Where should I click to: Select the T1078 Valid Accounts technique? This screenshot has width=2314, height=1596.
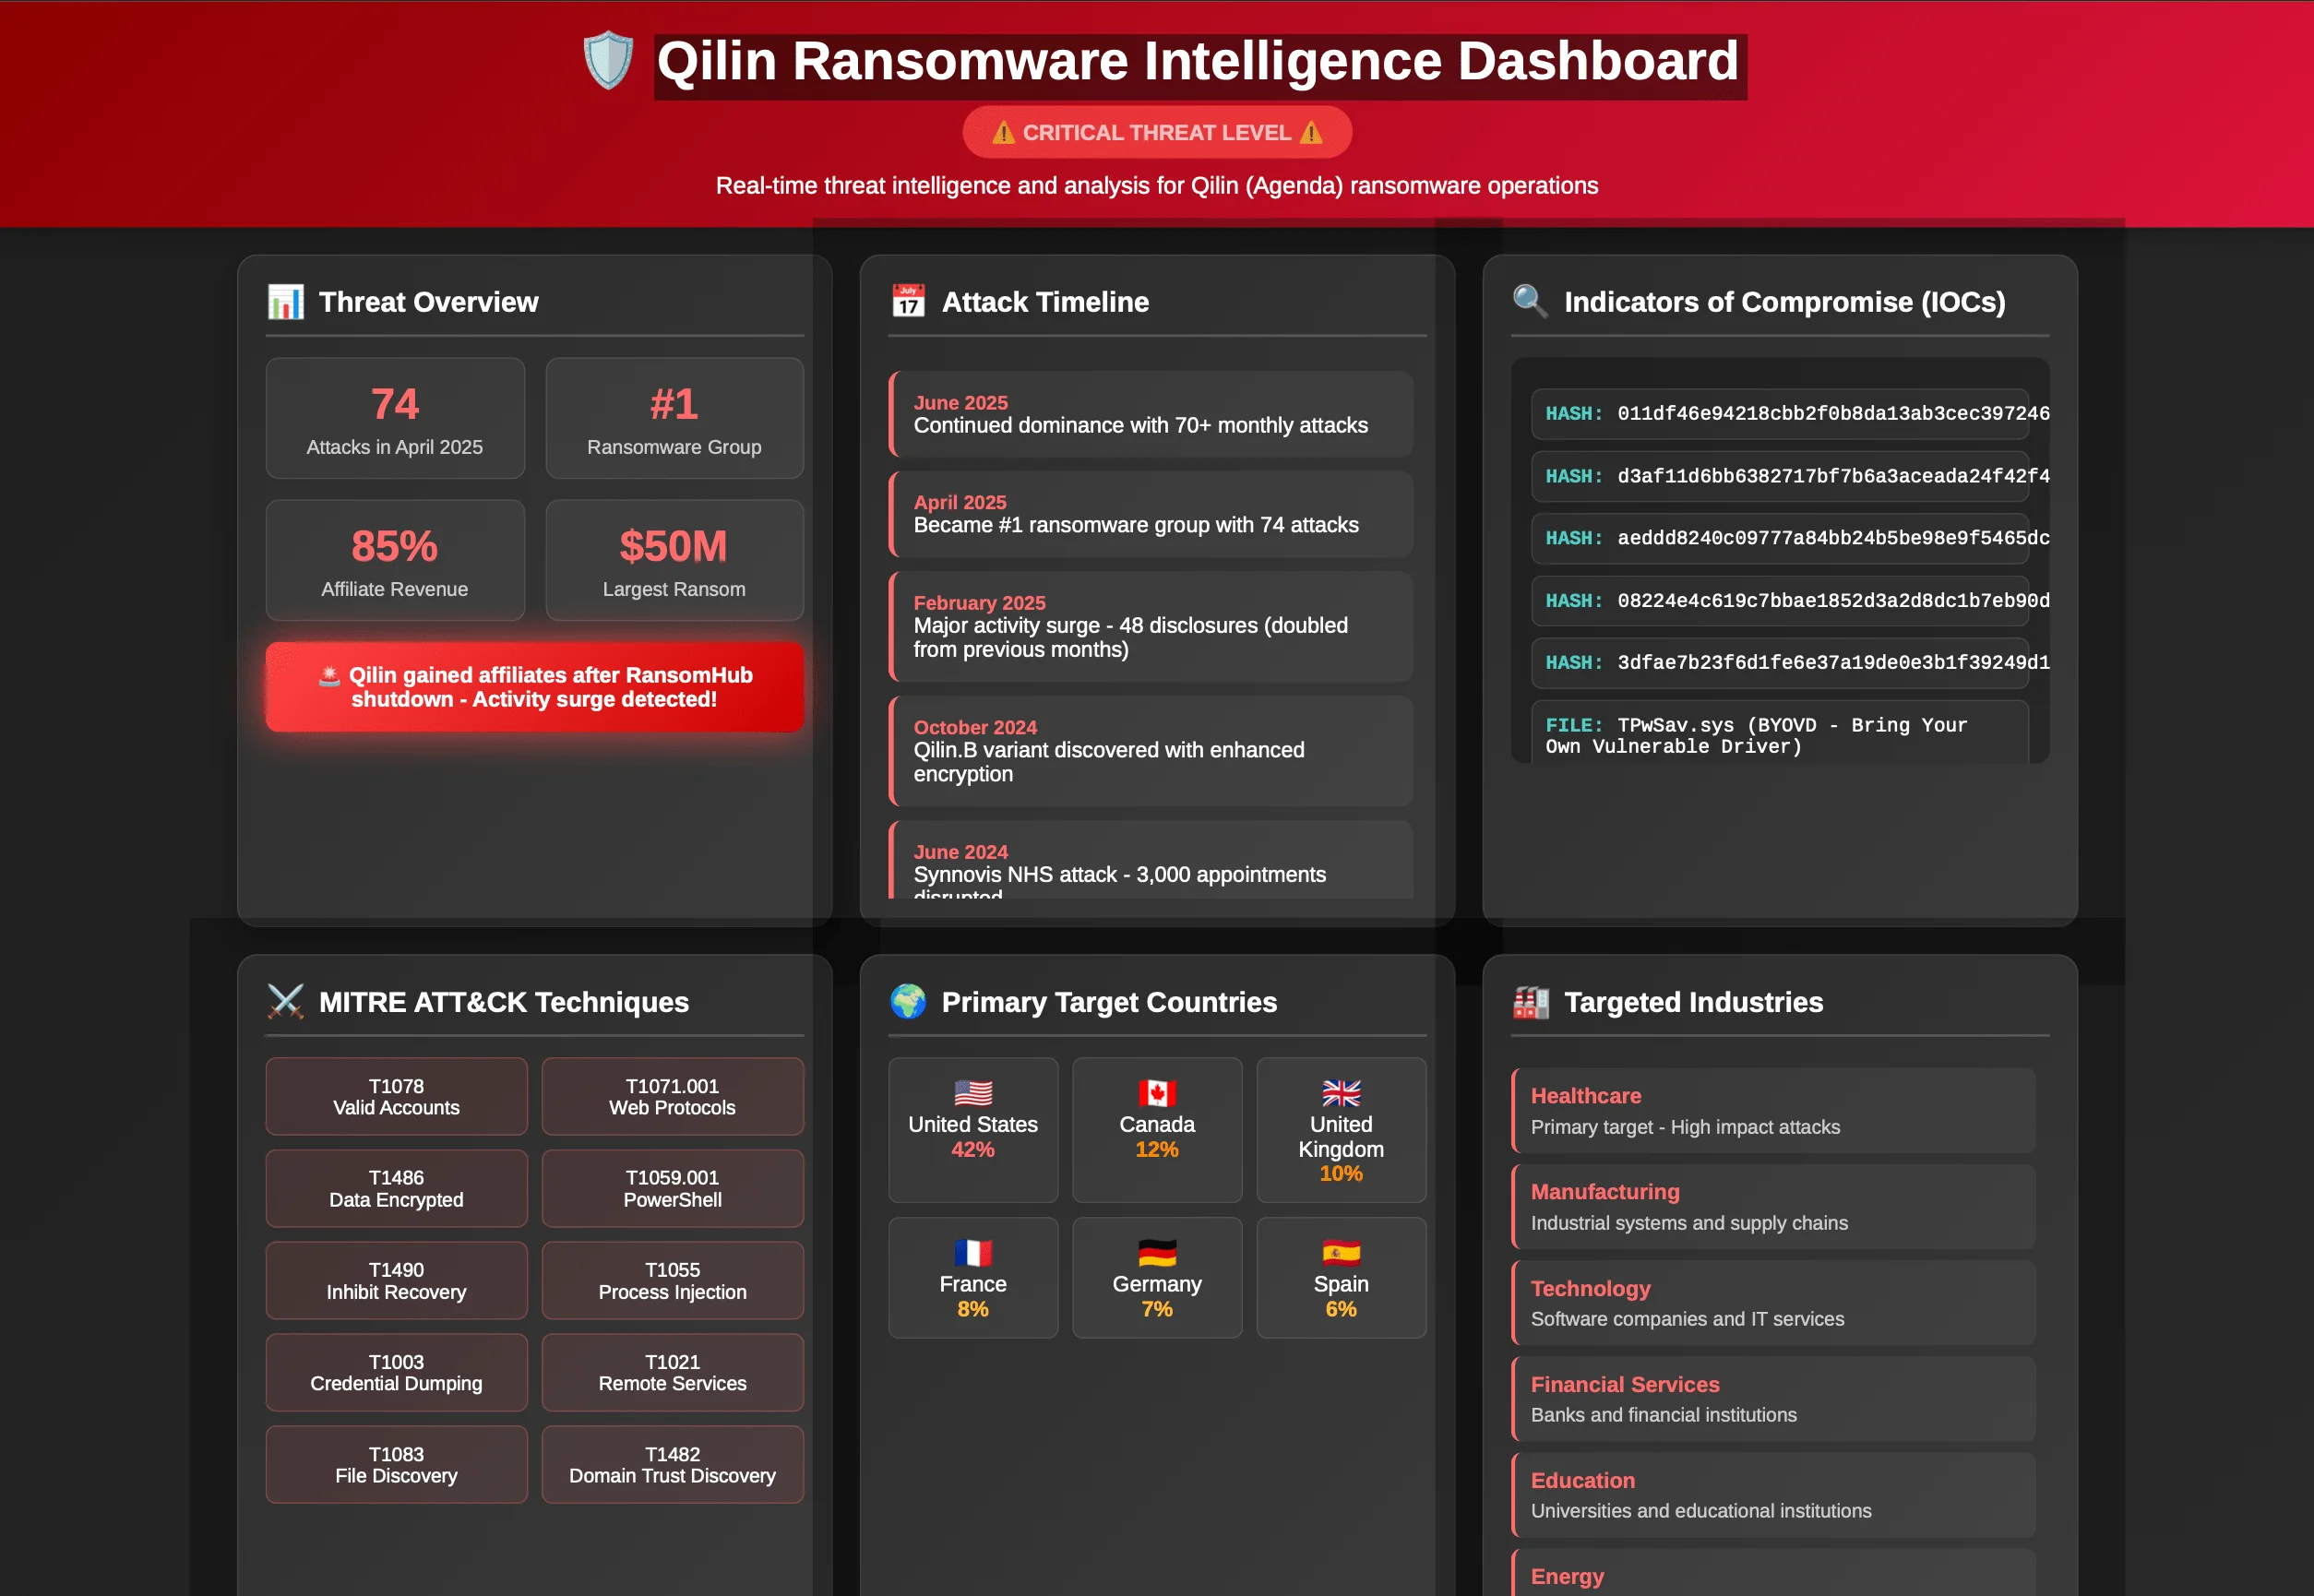pyautogui.click(x=396, y=1097)
